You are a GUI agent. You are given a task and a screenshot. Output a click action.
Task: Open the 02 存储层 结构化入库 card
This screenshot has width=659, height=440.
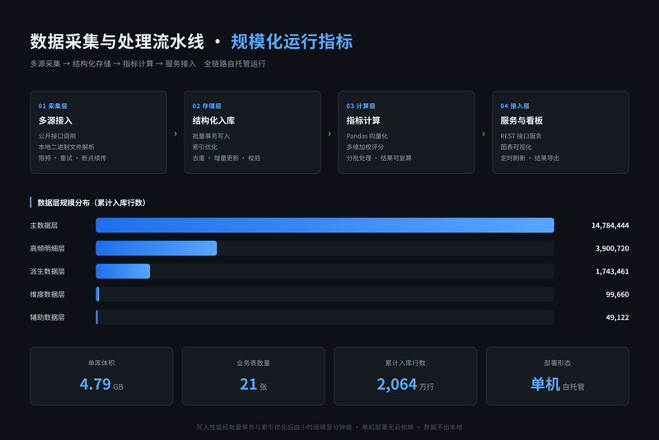point(252,133)
